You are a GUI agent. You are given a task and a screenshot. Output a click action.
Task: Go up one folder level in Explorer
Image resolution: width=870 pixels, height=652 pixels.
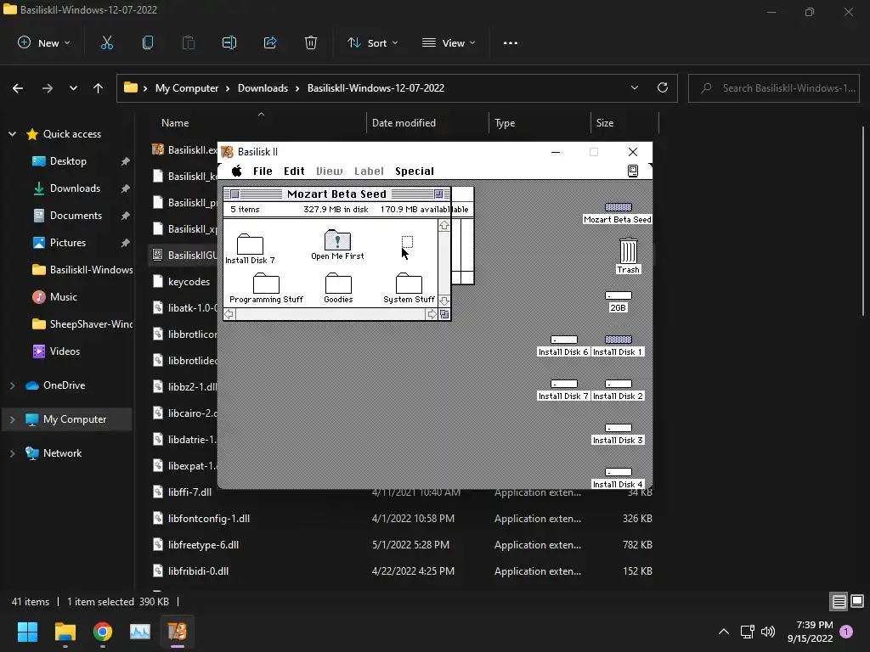coord(99,88)
